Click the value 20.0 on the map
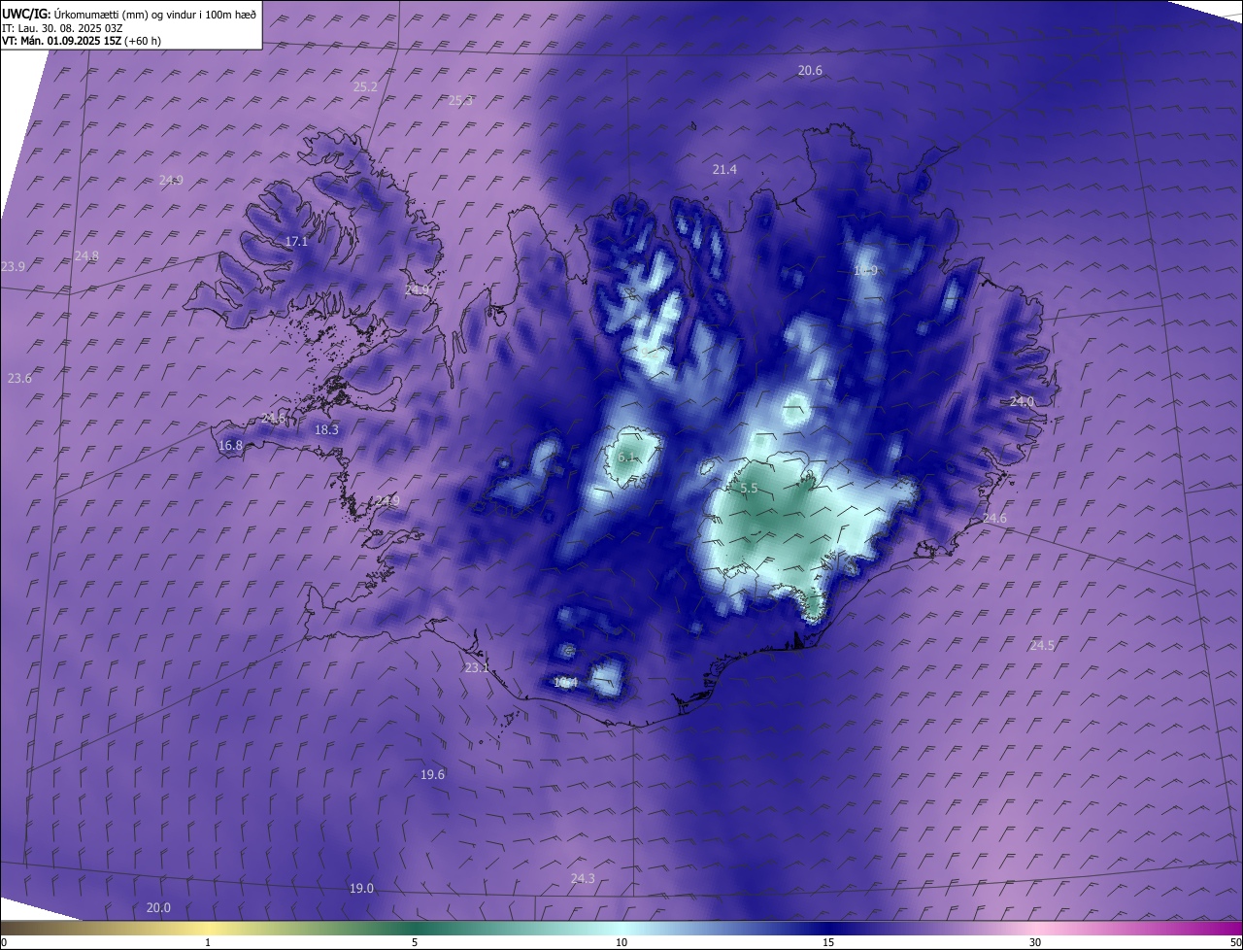This screenshot has height=950, width=1243. (158, 908)
